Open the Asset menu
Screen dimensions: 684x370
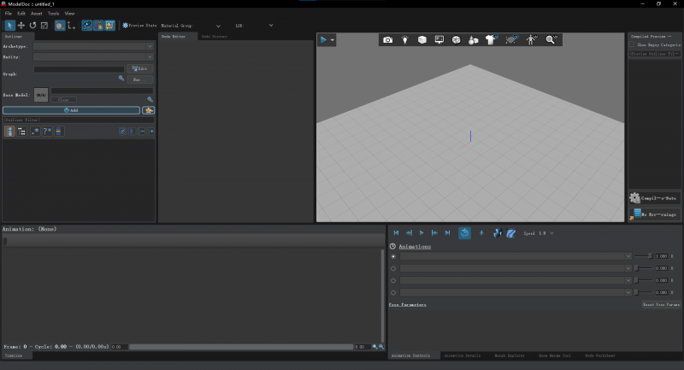36,14
